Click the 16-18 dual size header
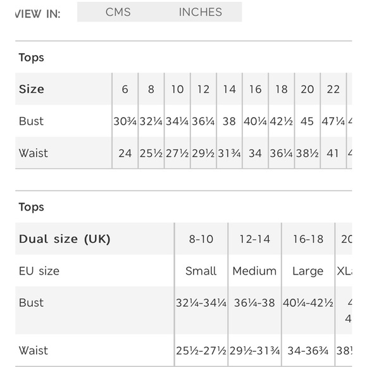 tap(308, 239)
